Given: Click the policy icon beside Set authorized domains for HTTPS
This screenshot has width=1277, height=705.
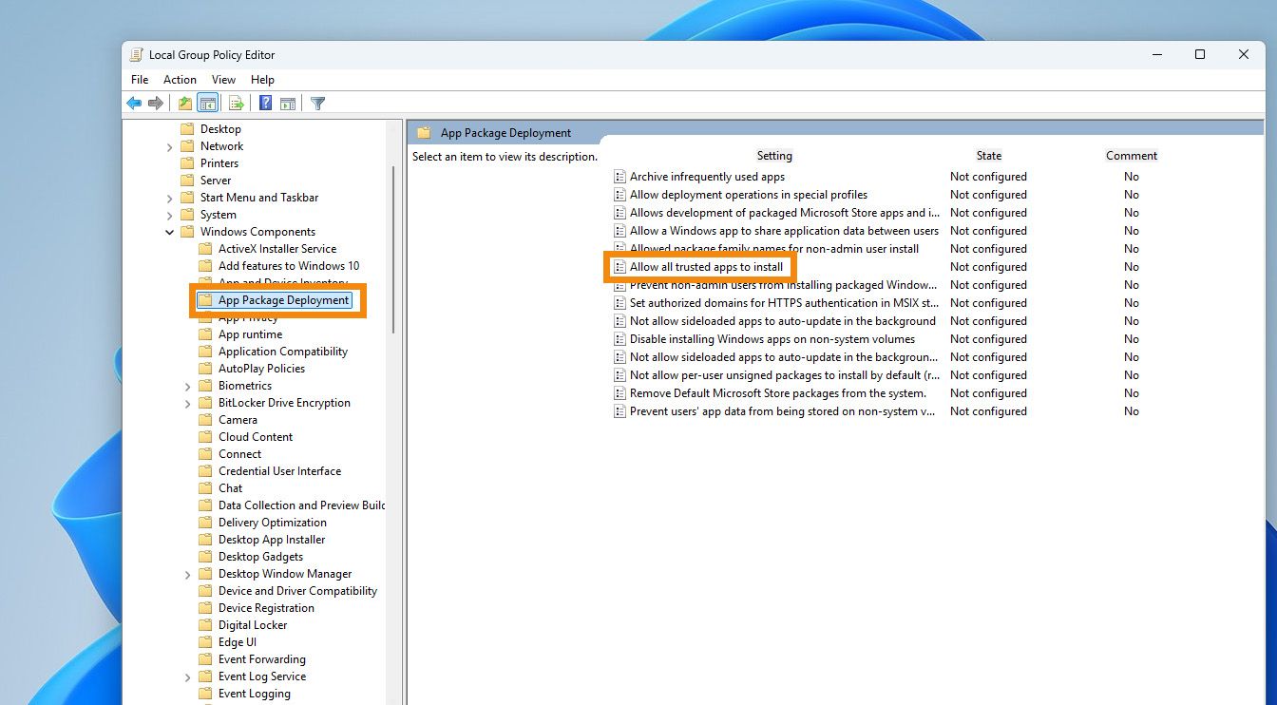Looking at the screenshot, I should (619, 303).
